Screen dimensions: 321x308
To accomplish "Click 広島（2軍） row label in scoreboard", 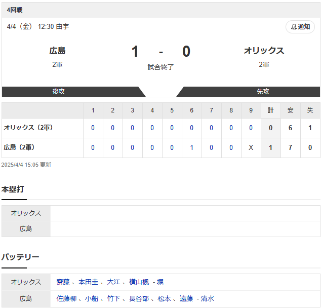I will 19,147.
